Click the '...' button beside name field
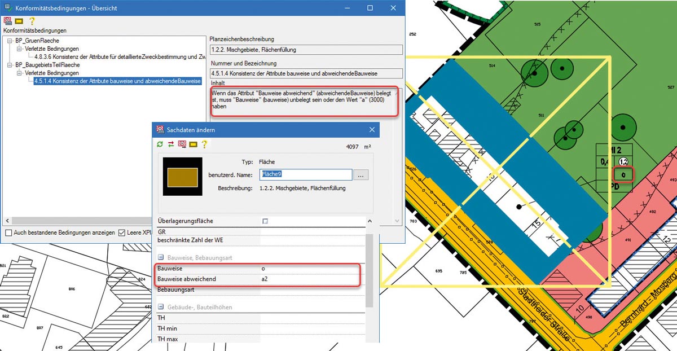Image resolution: width=677 pixels, height=351 pixels. [362, 175]
